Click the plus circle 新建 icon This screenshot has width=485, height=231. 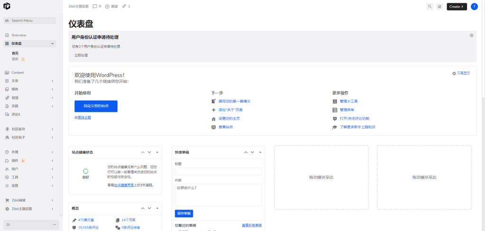(108, 6)
